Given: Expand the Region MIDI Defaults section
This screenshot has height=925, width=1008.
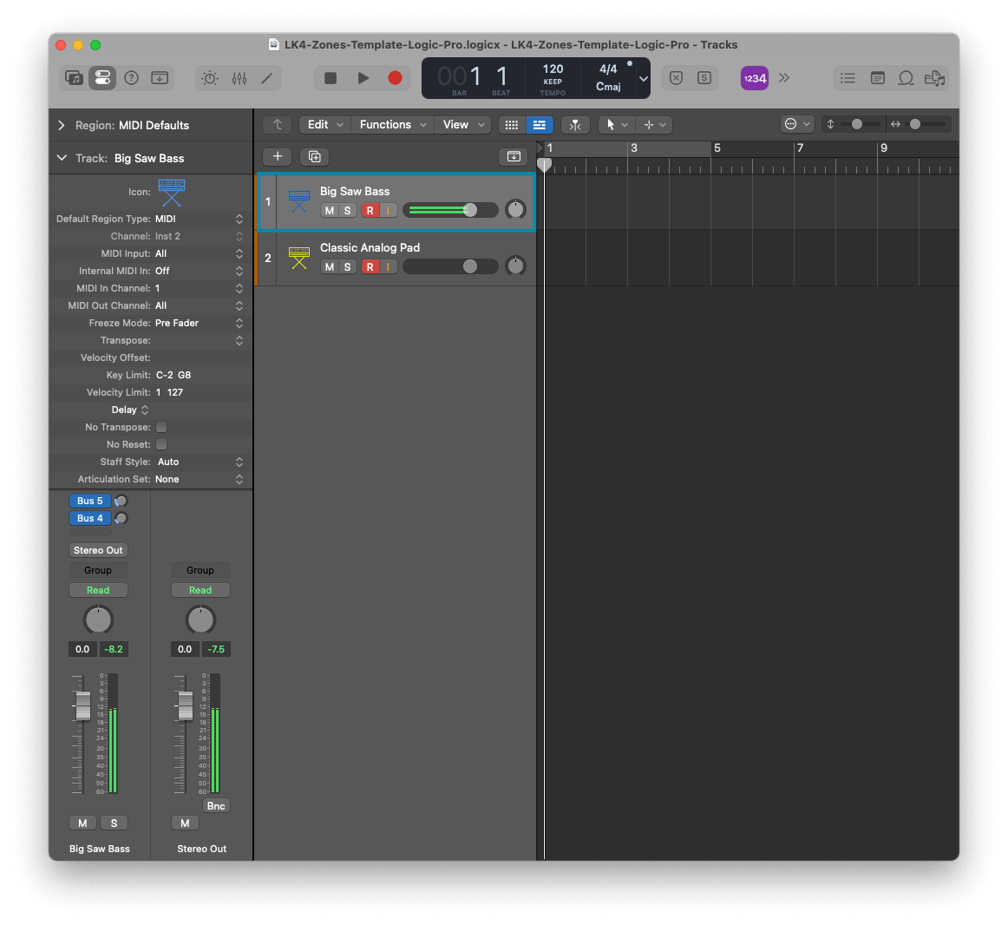Looking at the screenshot, I should (62, 126).
